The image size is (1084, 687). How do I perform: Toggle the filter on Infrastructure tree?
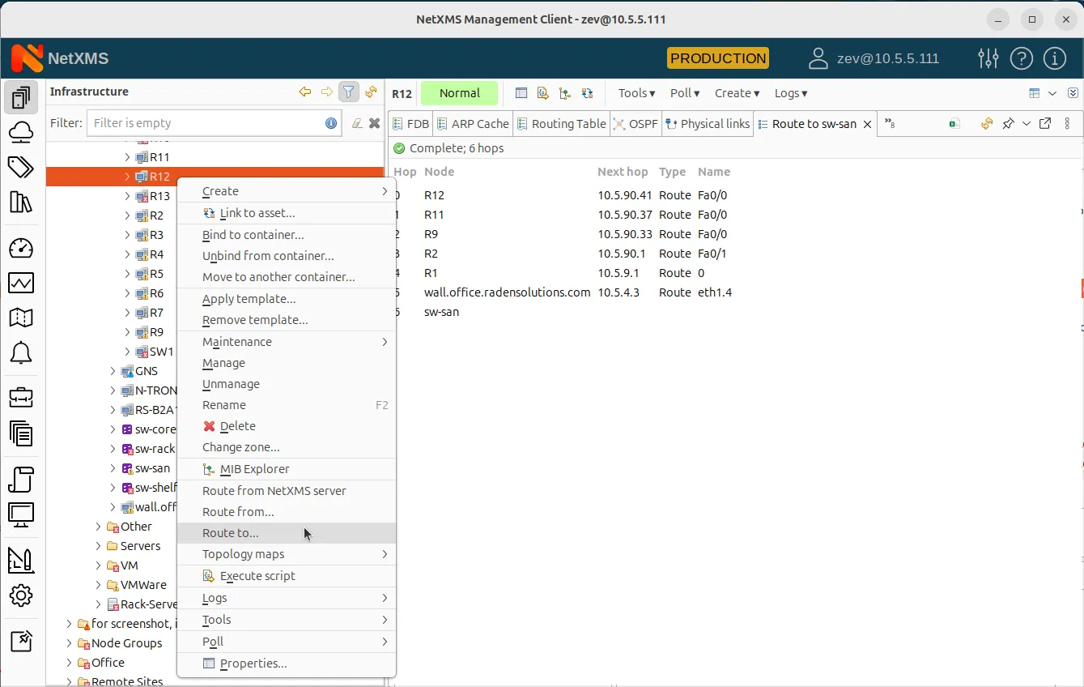pyautogui.click(x=348, y=92)
